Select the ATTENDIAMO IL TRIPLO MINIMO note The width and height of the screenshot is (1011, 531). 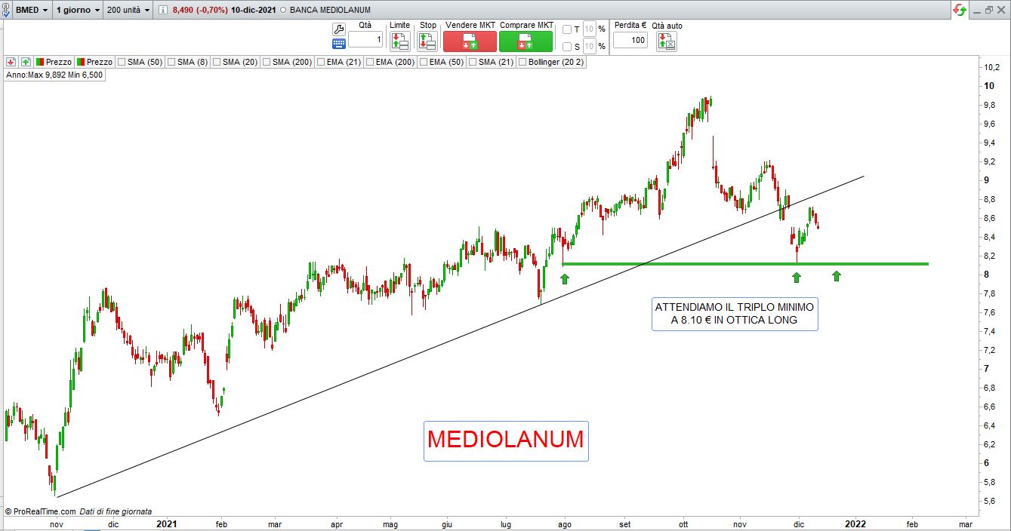[x=735, y=314]
